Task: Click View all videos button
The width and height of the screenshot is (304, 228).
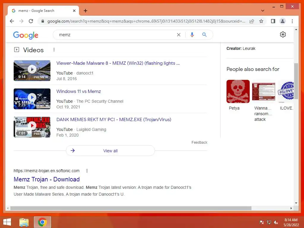Action: tap(110, 151)
